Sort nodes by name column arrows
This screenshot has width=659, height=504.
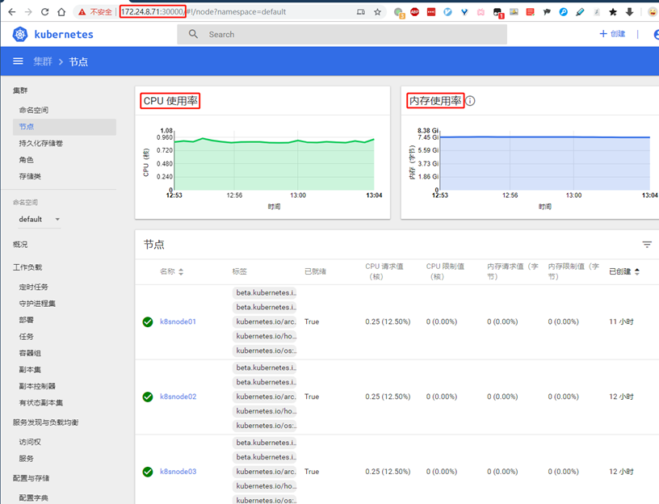pyautogui.click(x=181, y=271)
